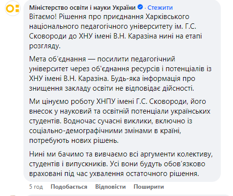Click the line потребують нових рішень
The height and width of the screenshot is (196, 233).
[x=74, y=140]
